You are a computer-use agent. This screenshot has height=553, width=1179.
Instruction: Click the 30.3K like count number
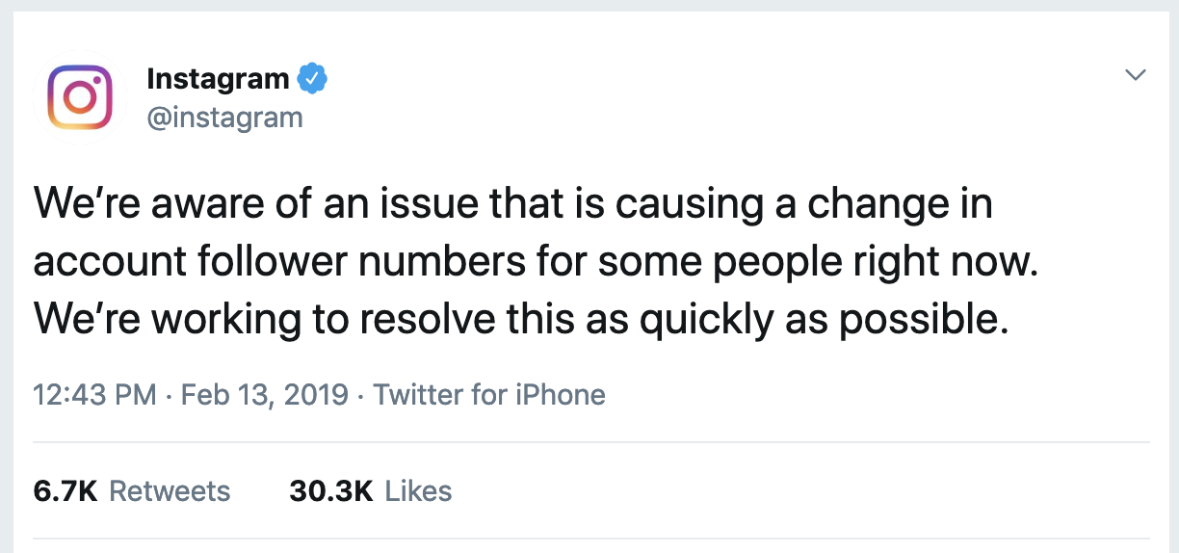331,491
